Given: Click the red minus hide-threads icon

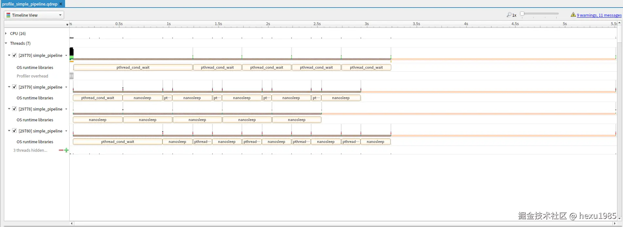Looking at the screenshot, I should [61, 150].
